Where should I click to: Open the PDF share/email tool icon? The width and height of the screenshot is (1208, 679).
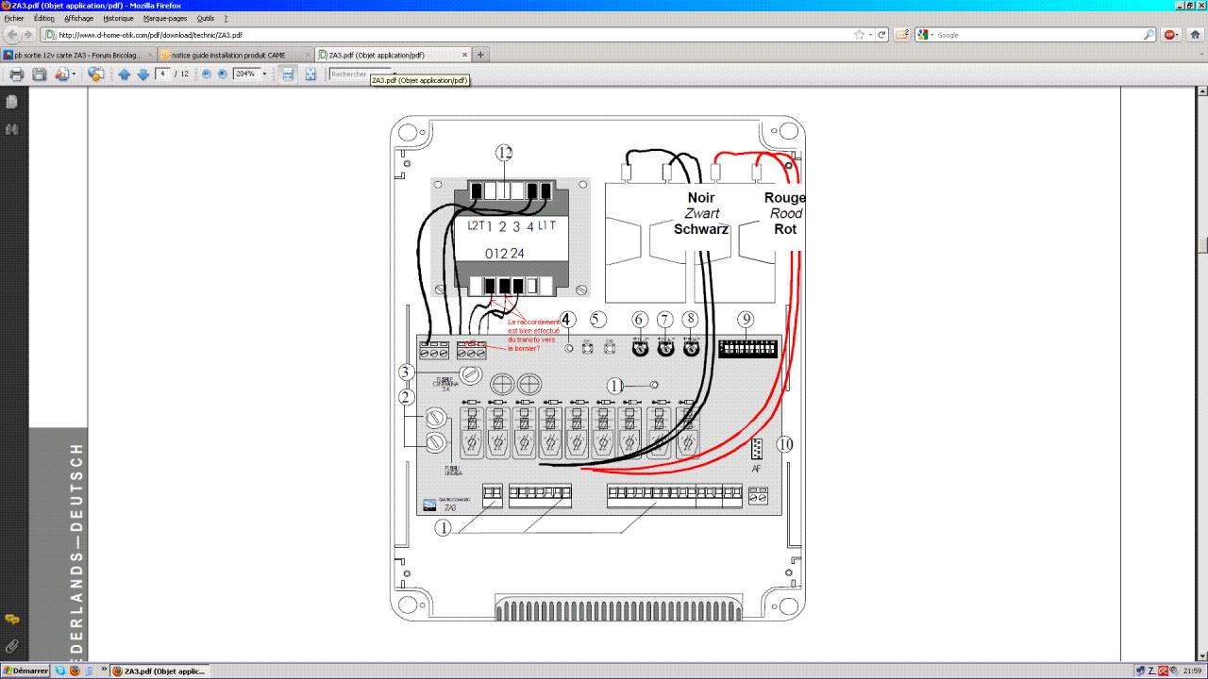pyautogui.click(x=62, y=74)
